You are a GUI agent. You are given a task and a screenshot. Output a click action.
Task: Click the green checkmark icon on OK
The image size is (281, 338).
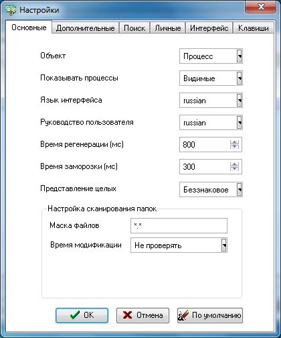74,315
